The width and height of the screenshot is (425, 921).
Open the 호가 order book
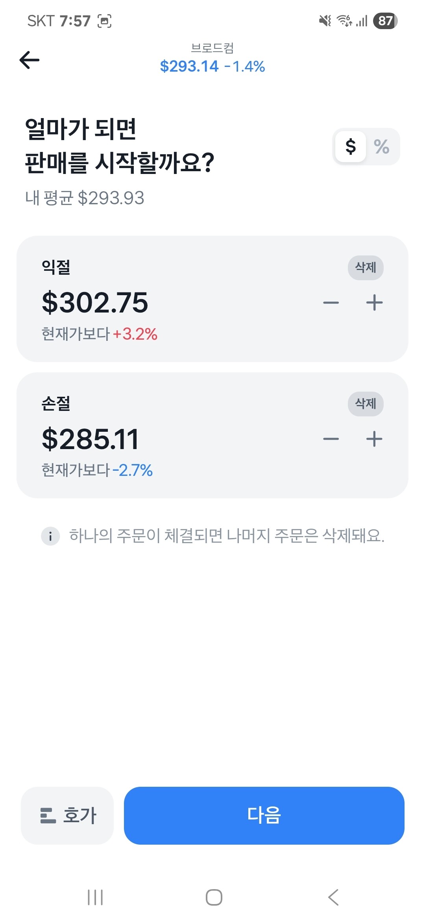point(67,816)
